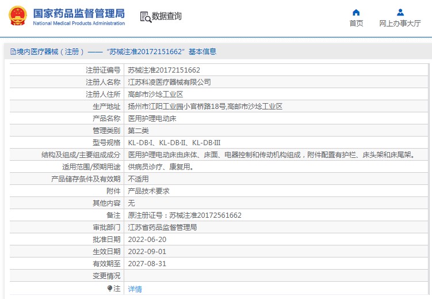Click the 变更情况 label

click(x=106, y=276)
